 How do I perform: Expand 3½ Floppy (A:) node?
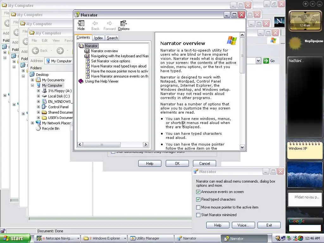click(x=38, y=91)
